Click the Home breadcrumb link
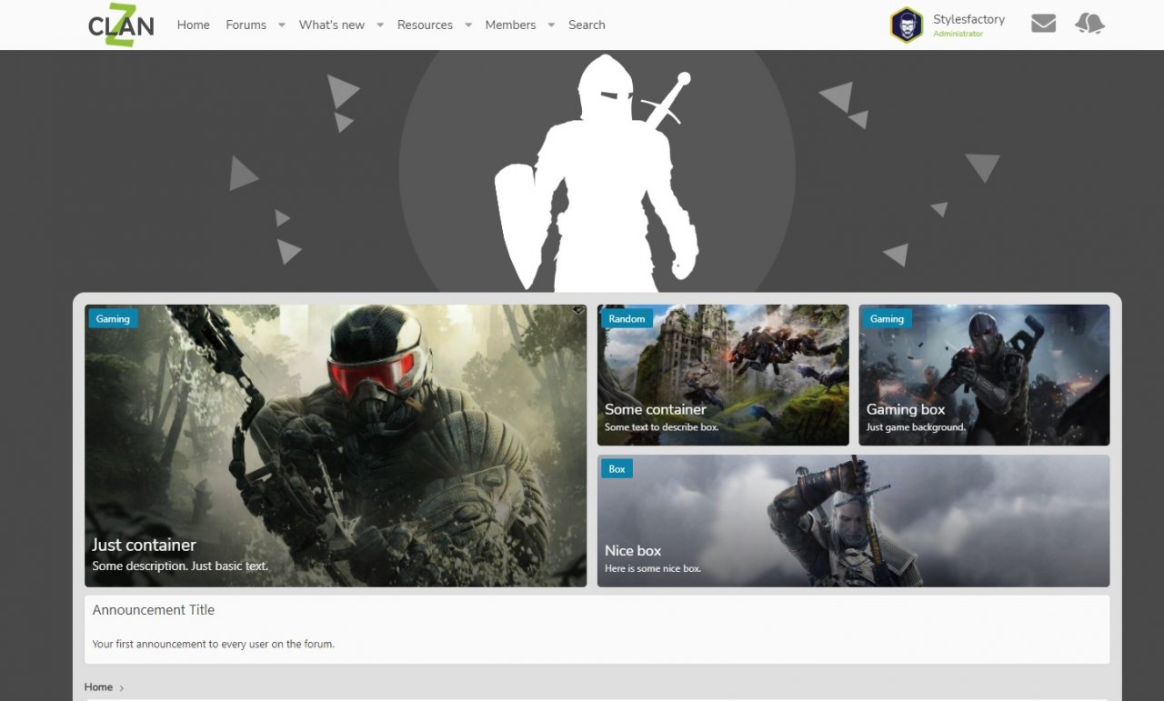Screen dimensions: 1164x701 [98, 687]
